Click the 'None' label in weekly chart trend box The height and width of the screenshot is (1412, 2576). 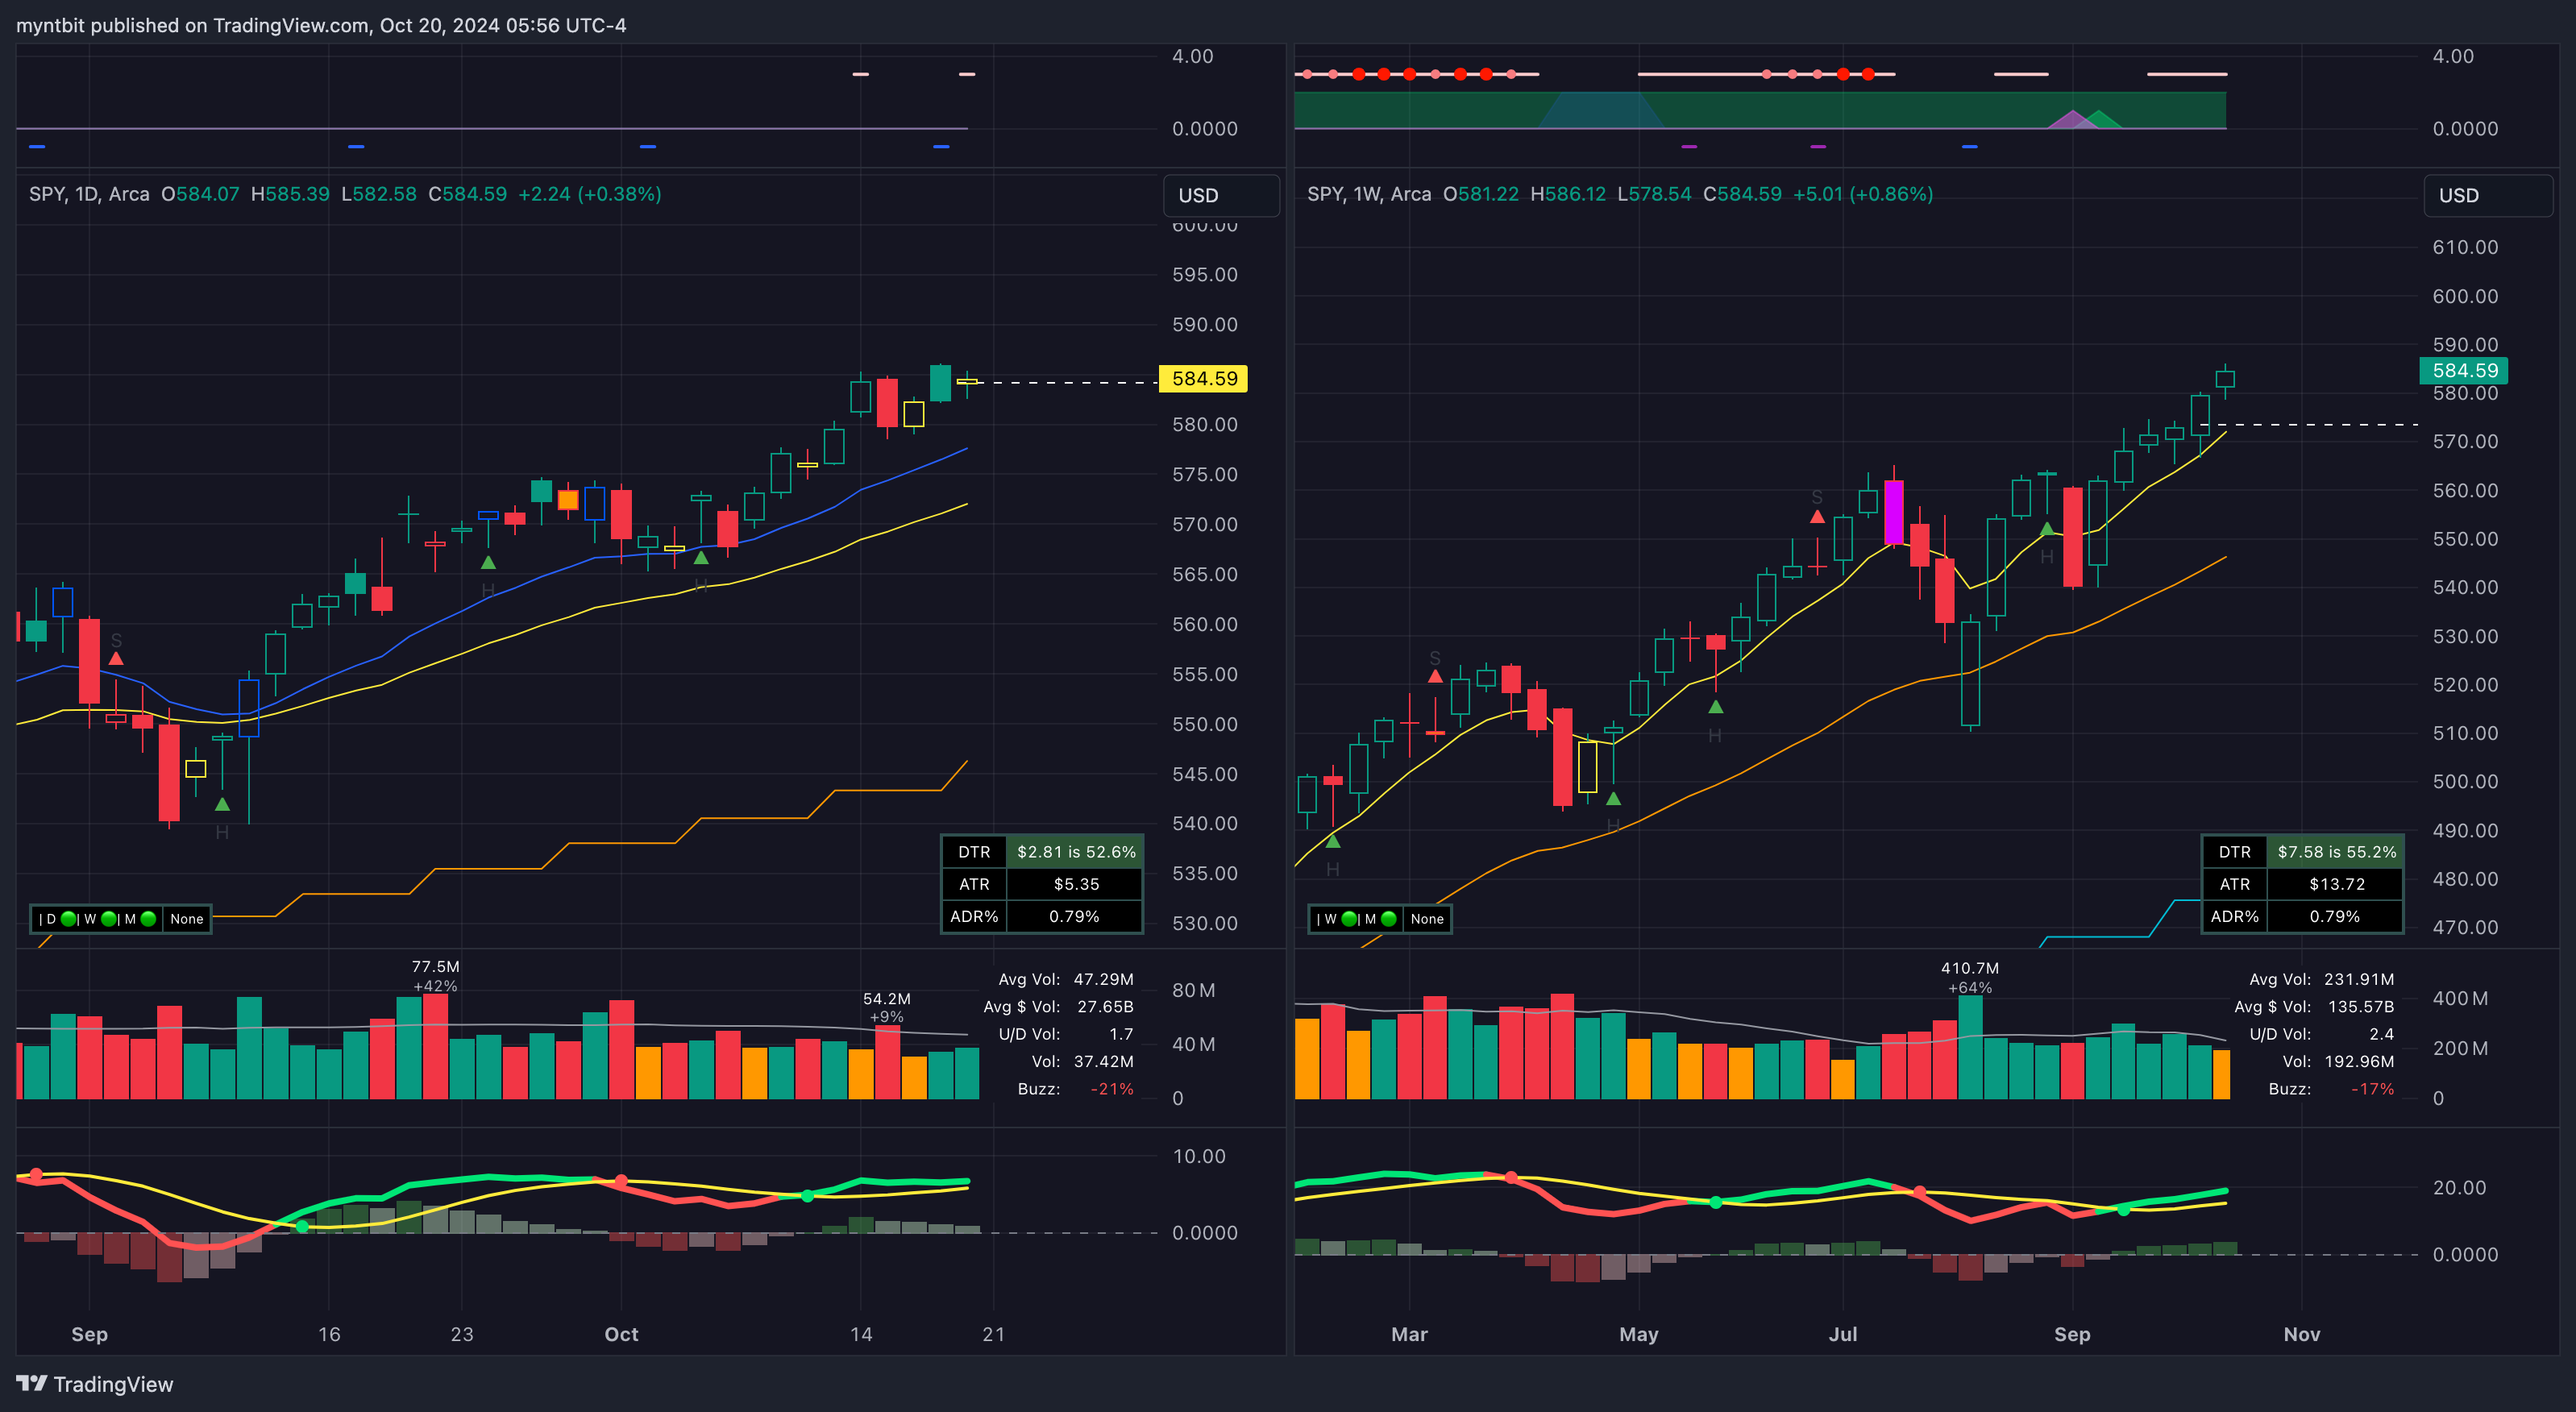1427,919
